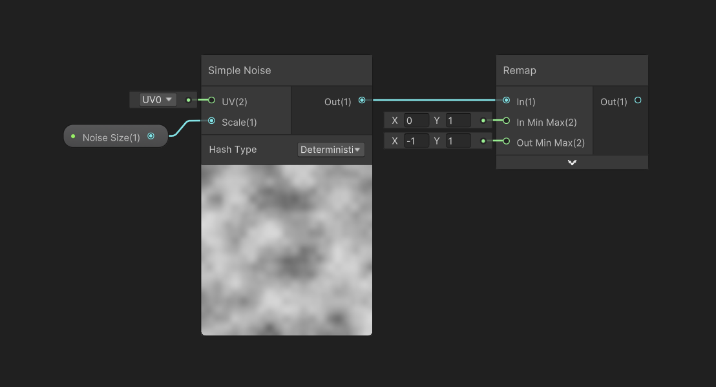Select the Scale(1) input port on Simple Noise
Viewport: 716px width, 387px height.
click(x=211, y=121)
